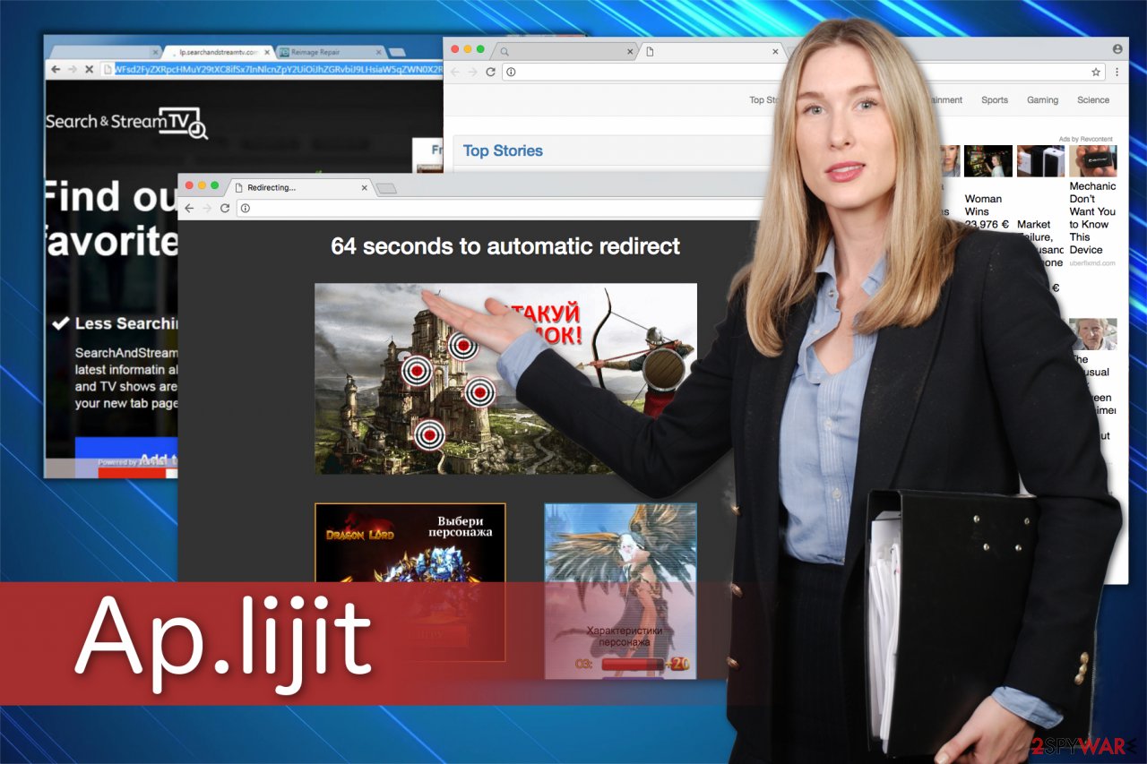Maximize the Redirecting window with green button
This screenshot has width=1147, height=764.
(x=214, y=185)
